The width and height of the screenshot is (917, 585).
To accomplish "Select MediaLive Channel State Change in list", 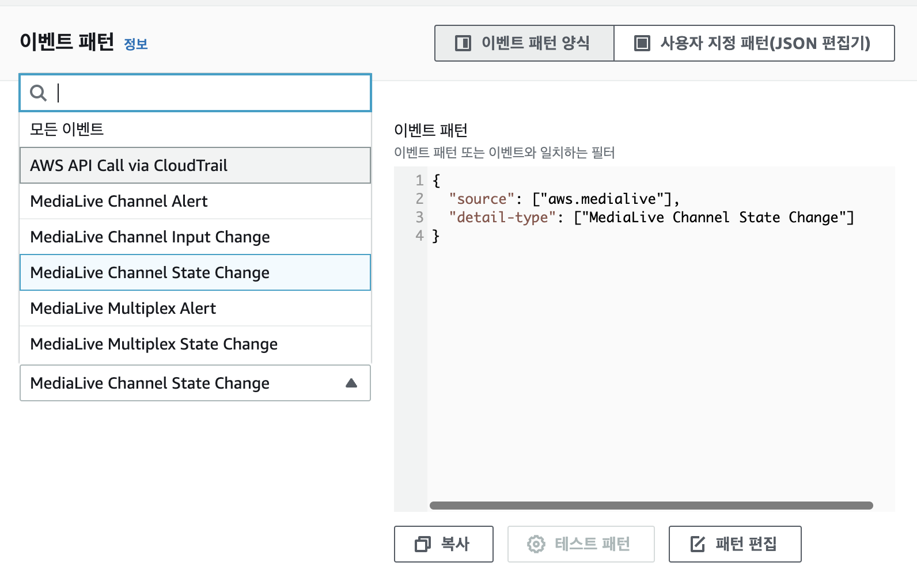I will pyautogui.click(x=195, y=272).
